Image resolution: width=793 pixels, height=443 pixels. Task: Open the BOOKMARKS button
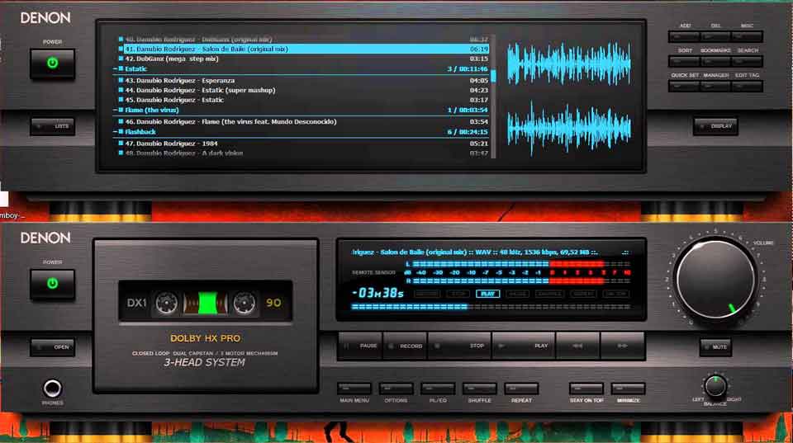(x=715, y=62)
